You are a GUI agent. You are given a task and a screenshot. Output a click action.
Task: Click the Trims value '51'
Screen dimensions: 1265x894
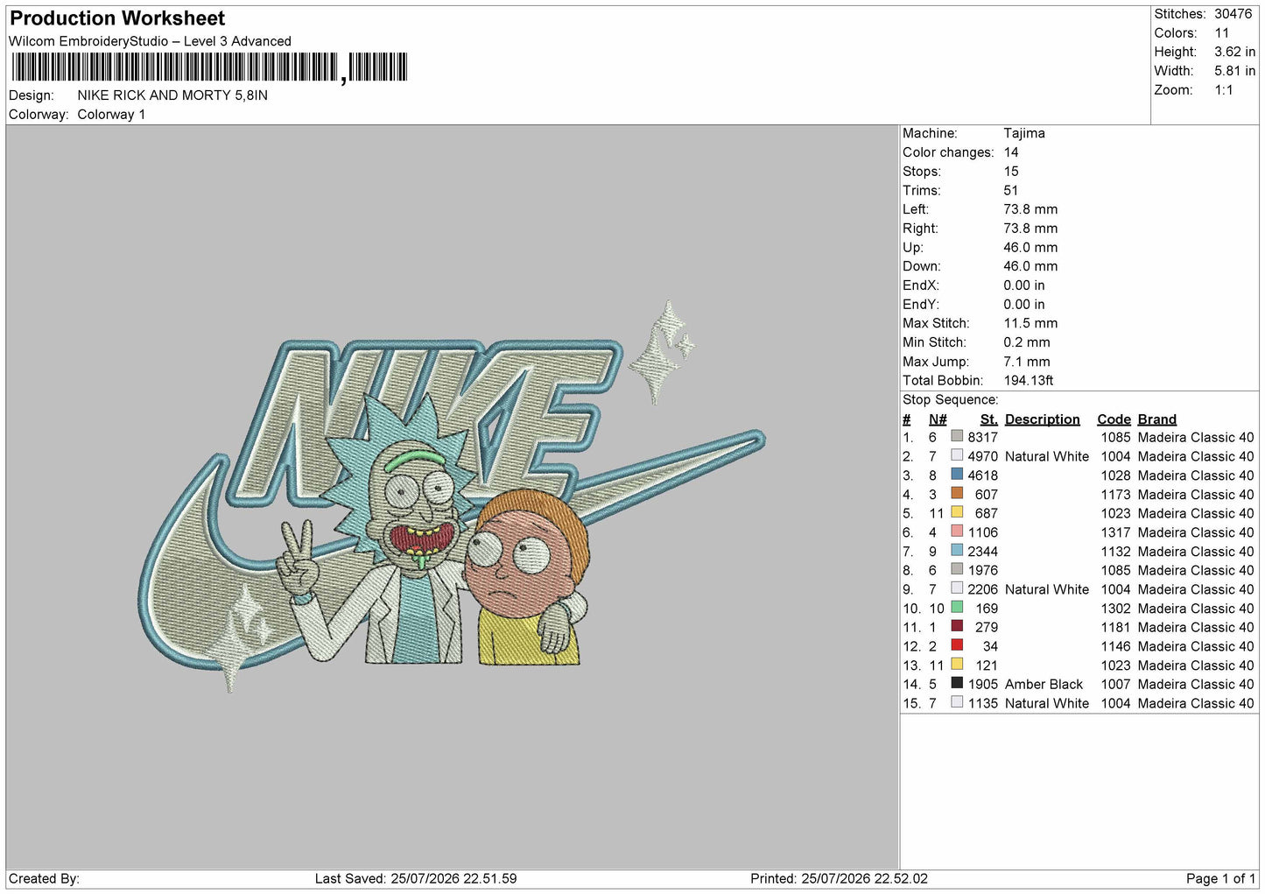(x=1011, y=191)
